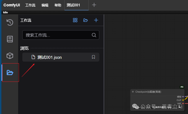Open the 测试001.json workflow file
This screenshot has height=114, width=188.
point(61,57)
